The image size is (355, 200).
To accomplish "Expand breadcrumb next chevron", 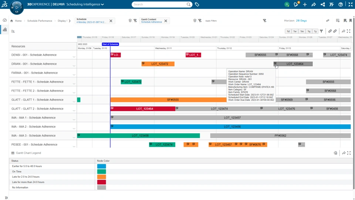I will point(70,21).
